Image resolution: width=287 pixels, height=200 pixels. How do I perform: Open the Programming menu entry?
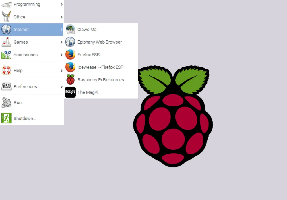click(x=32, y=4)
